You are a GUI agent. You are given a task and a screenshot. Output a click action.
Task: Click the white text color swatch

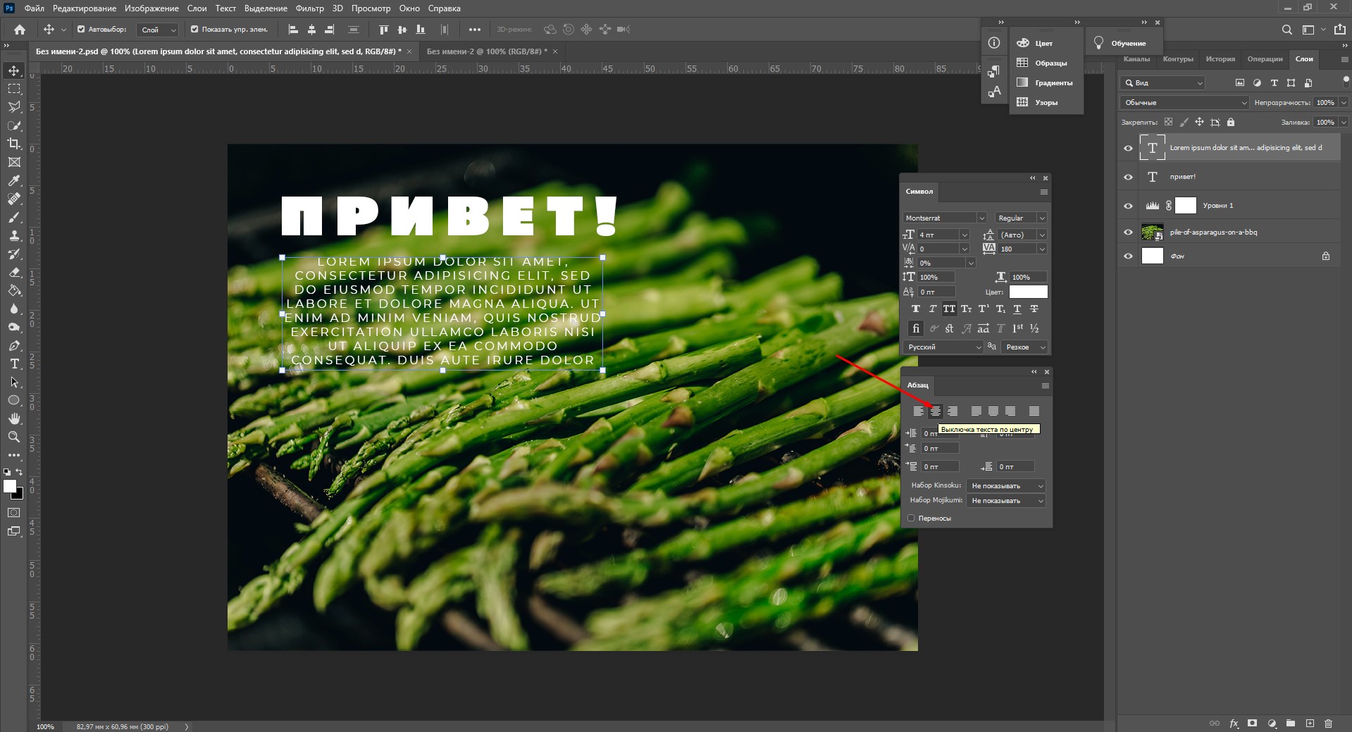point(1028,292)
